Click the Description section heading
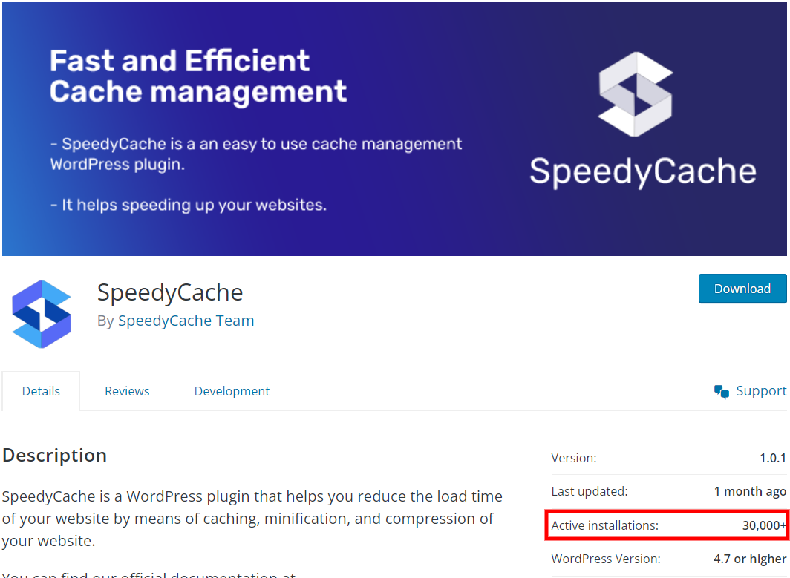Screen dimensions: 790x578 pos(54,455)
